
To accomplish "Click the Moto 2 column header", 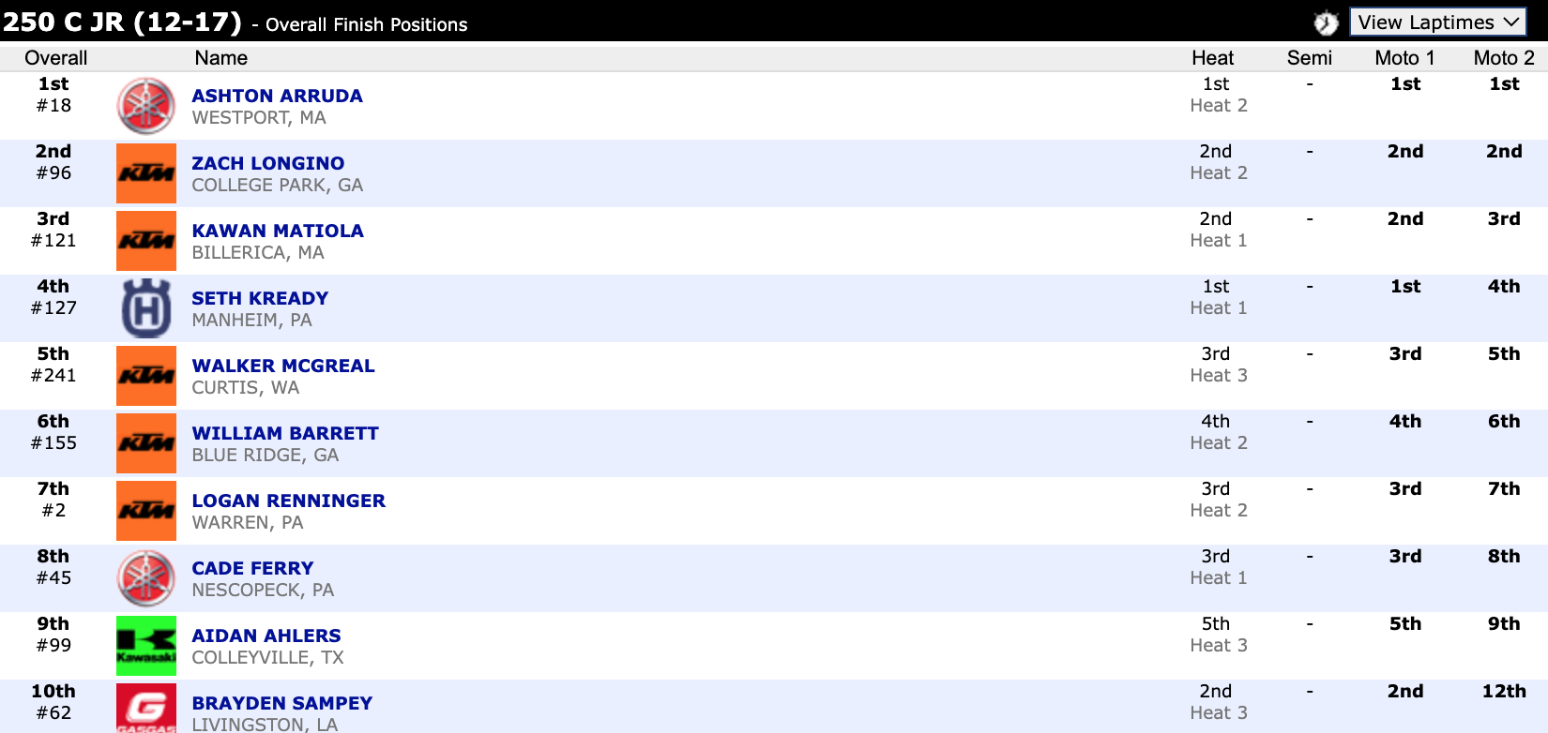I will (1503, 58).
